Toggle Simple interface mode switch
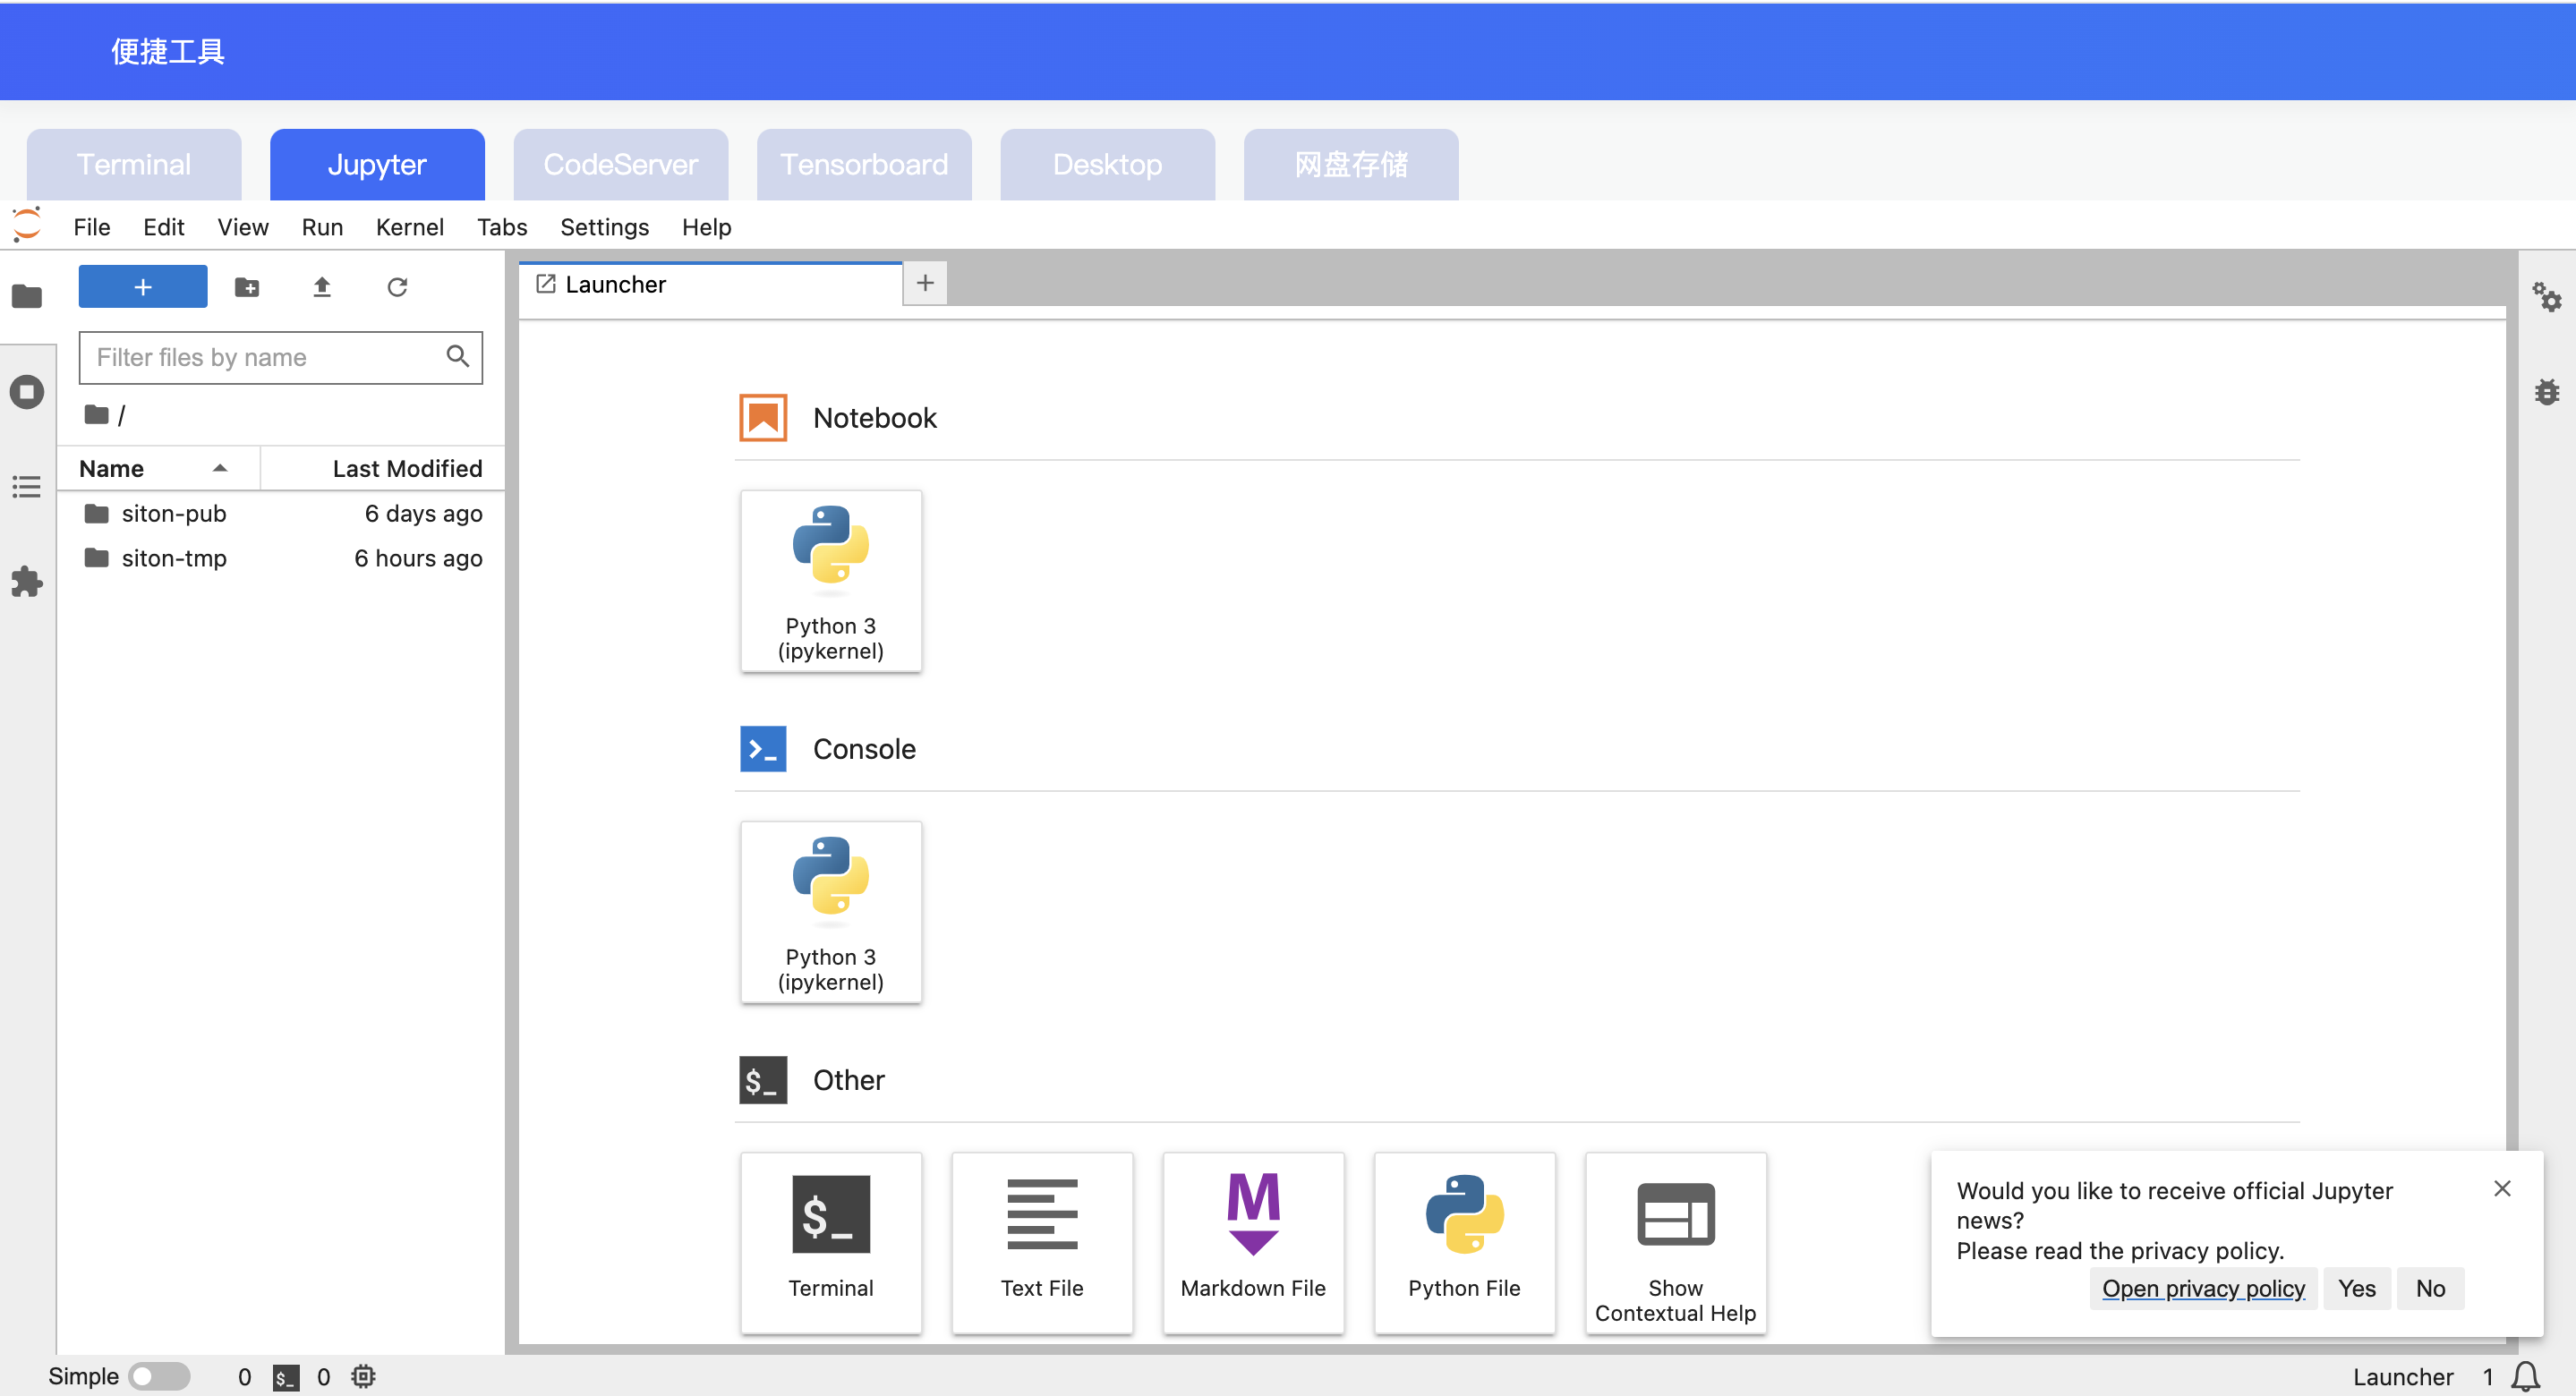2576x1396 pixels. 158,1377
